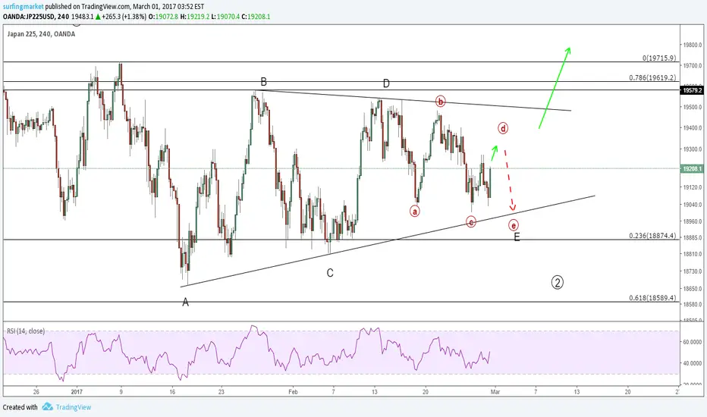Click the red circled 'e' sub-wave marker
Screen dimensions: 707x417
[513, 225]
